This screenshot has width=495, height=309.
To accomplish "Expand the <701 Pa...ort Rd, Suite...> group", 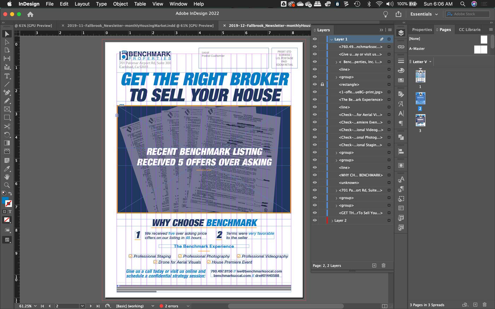I will [x=336, y=190].
